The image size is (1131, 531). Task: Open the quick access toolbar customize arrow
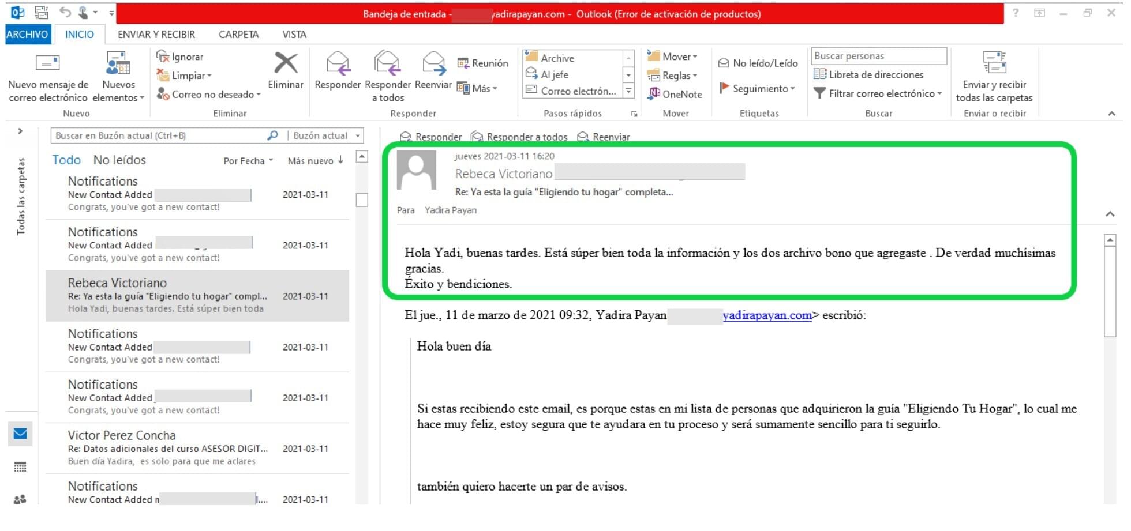click(x=111, y=13)
